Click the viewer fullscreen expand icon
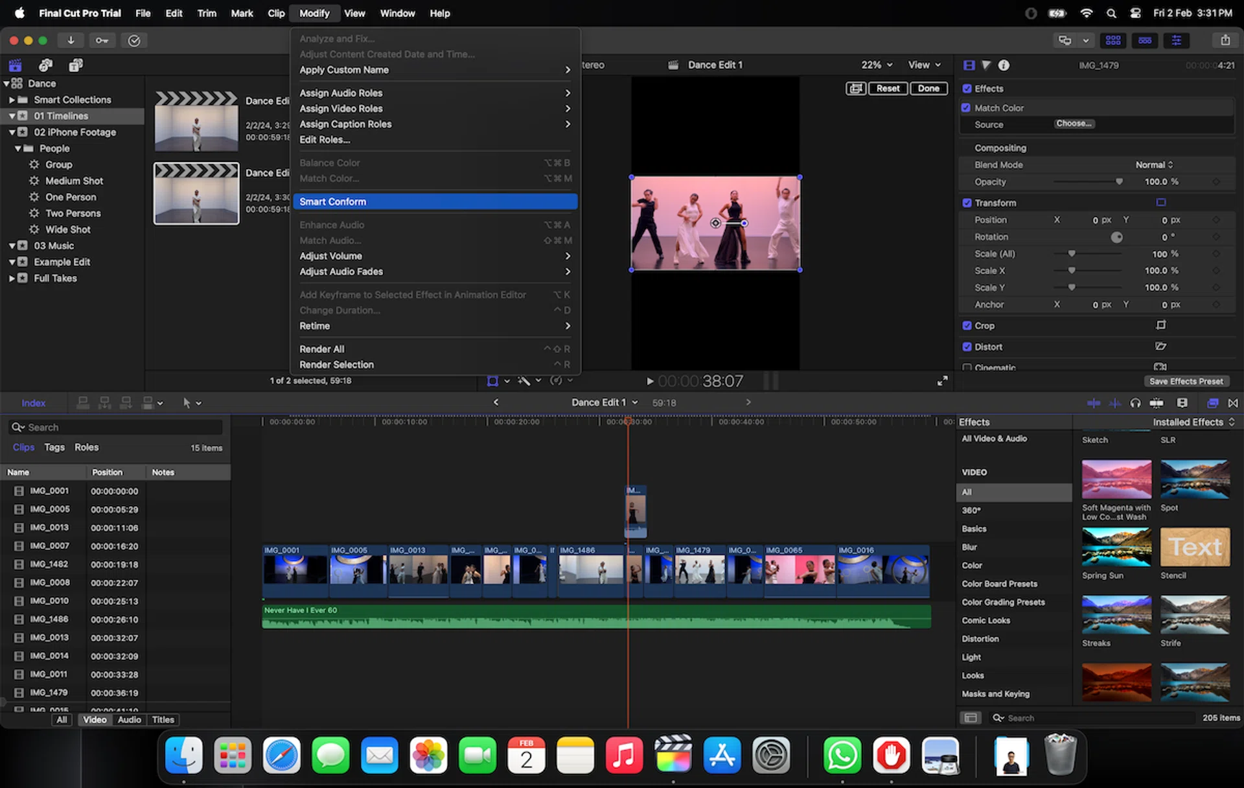Viewport: 1244px width, 788px height. click(942, 381)
